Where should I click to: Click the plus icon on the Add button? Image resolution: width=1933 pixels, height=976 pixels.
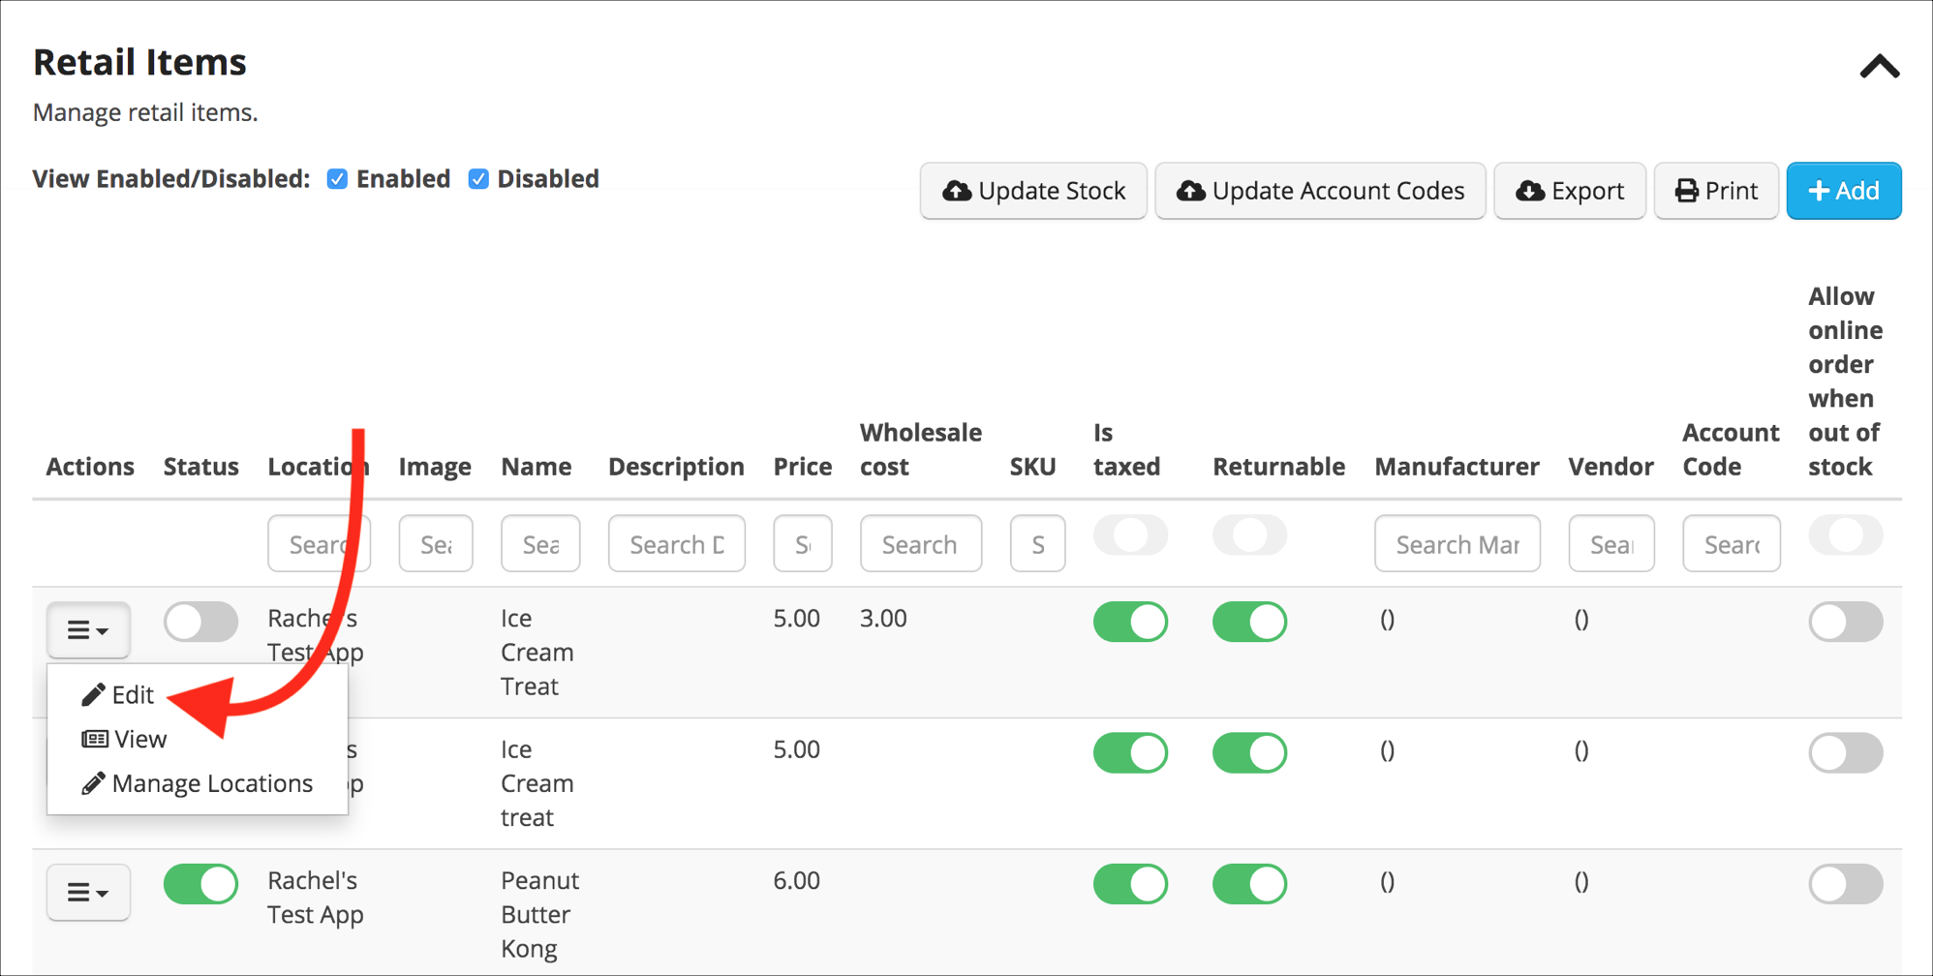[x=1819, y=191]
